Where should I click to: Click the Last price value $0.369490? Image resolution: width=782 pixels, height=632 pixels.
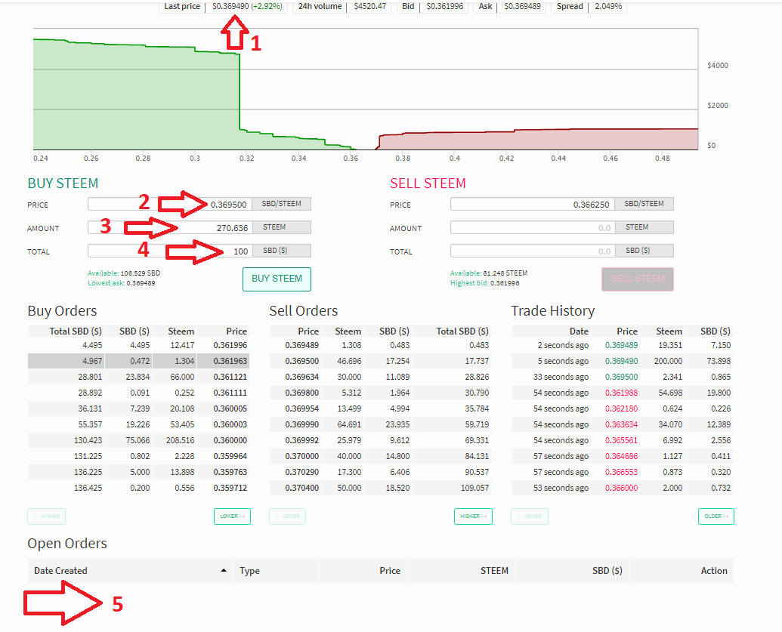(230, 6)
